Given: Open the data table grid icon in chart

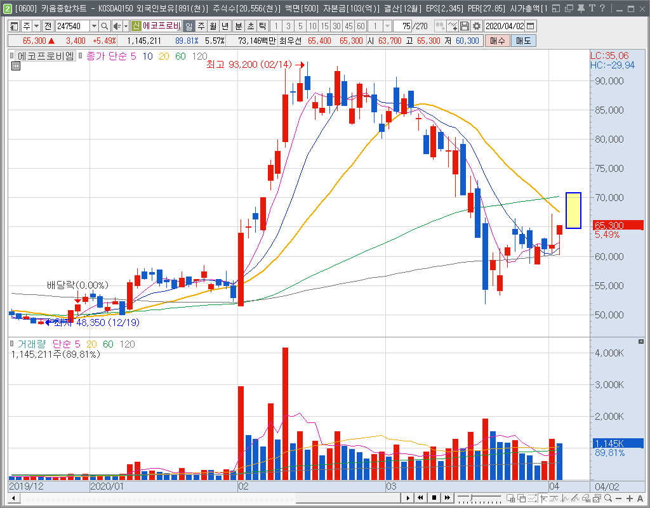Looking at the screenshot, I should (x=16, y=66).
